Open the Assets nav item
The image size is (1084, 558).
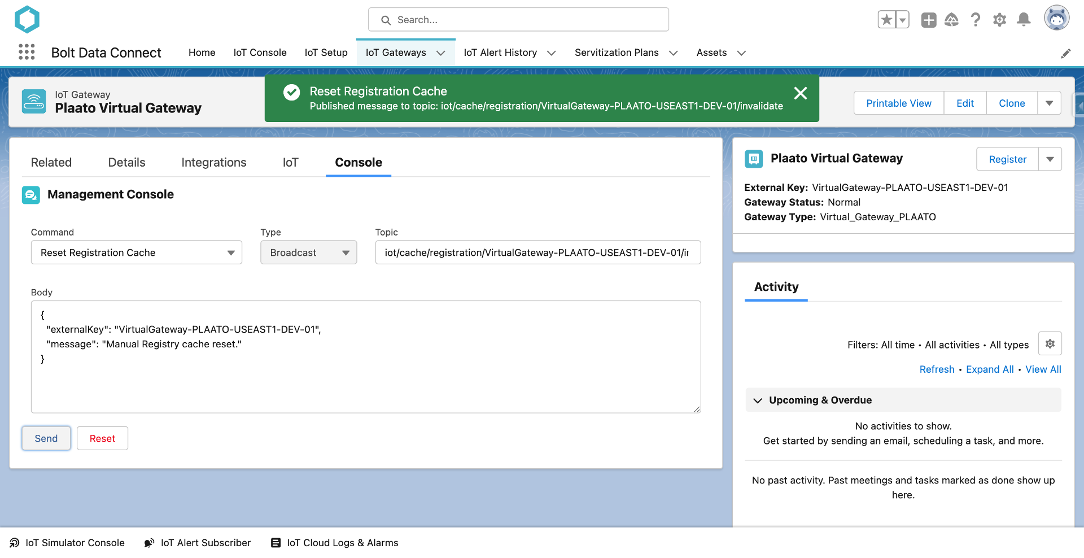[x=711, y=53]
